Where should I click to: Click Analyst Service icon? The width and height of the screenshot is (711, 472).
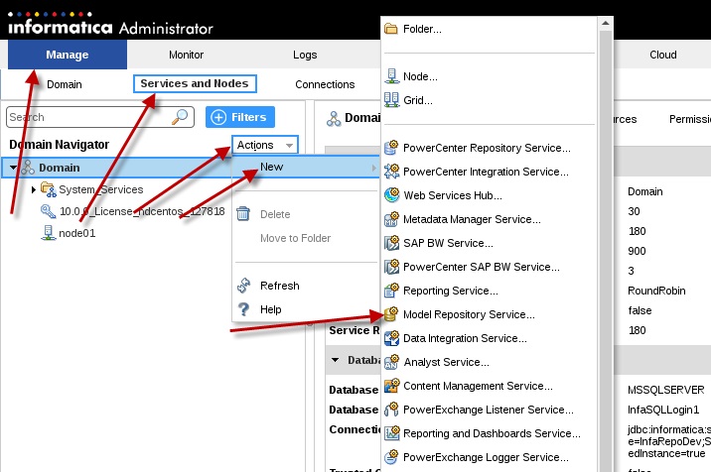pyautogui.click(x=391, y=362)
